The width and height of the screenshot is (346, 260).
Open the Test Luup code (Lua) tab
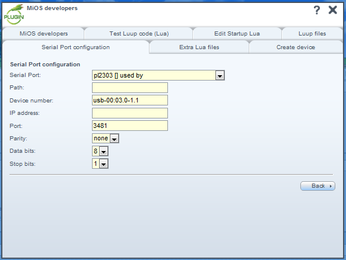(x=139, y=34)
